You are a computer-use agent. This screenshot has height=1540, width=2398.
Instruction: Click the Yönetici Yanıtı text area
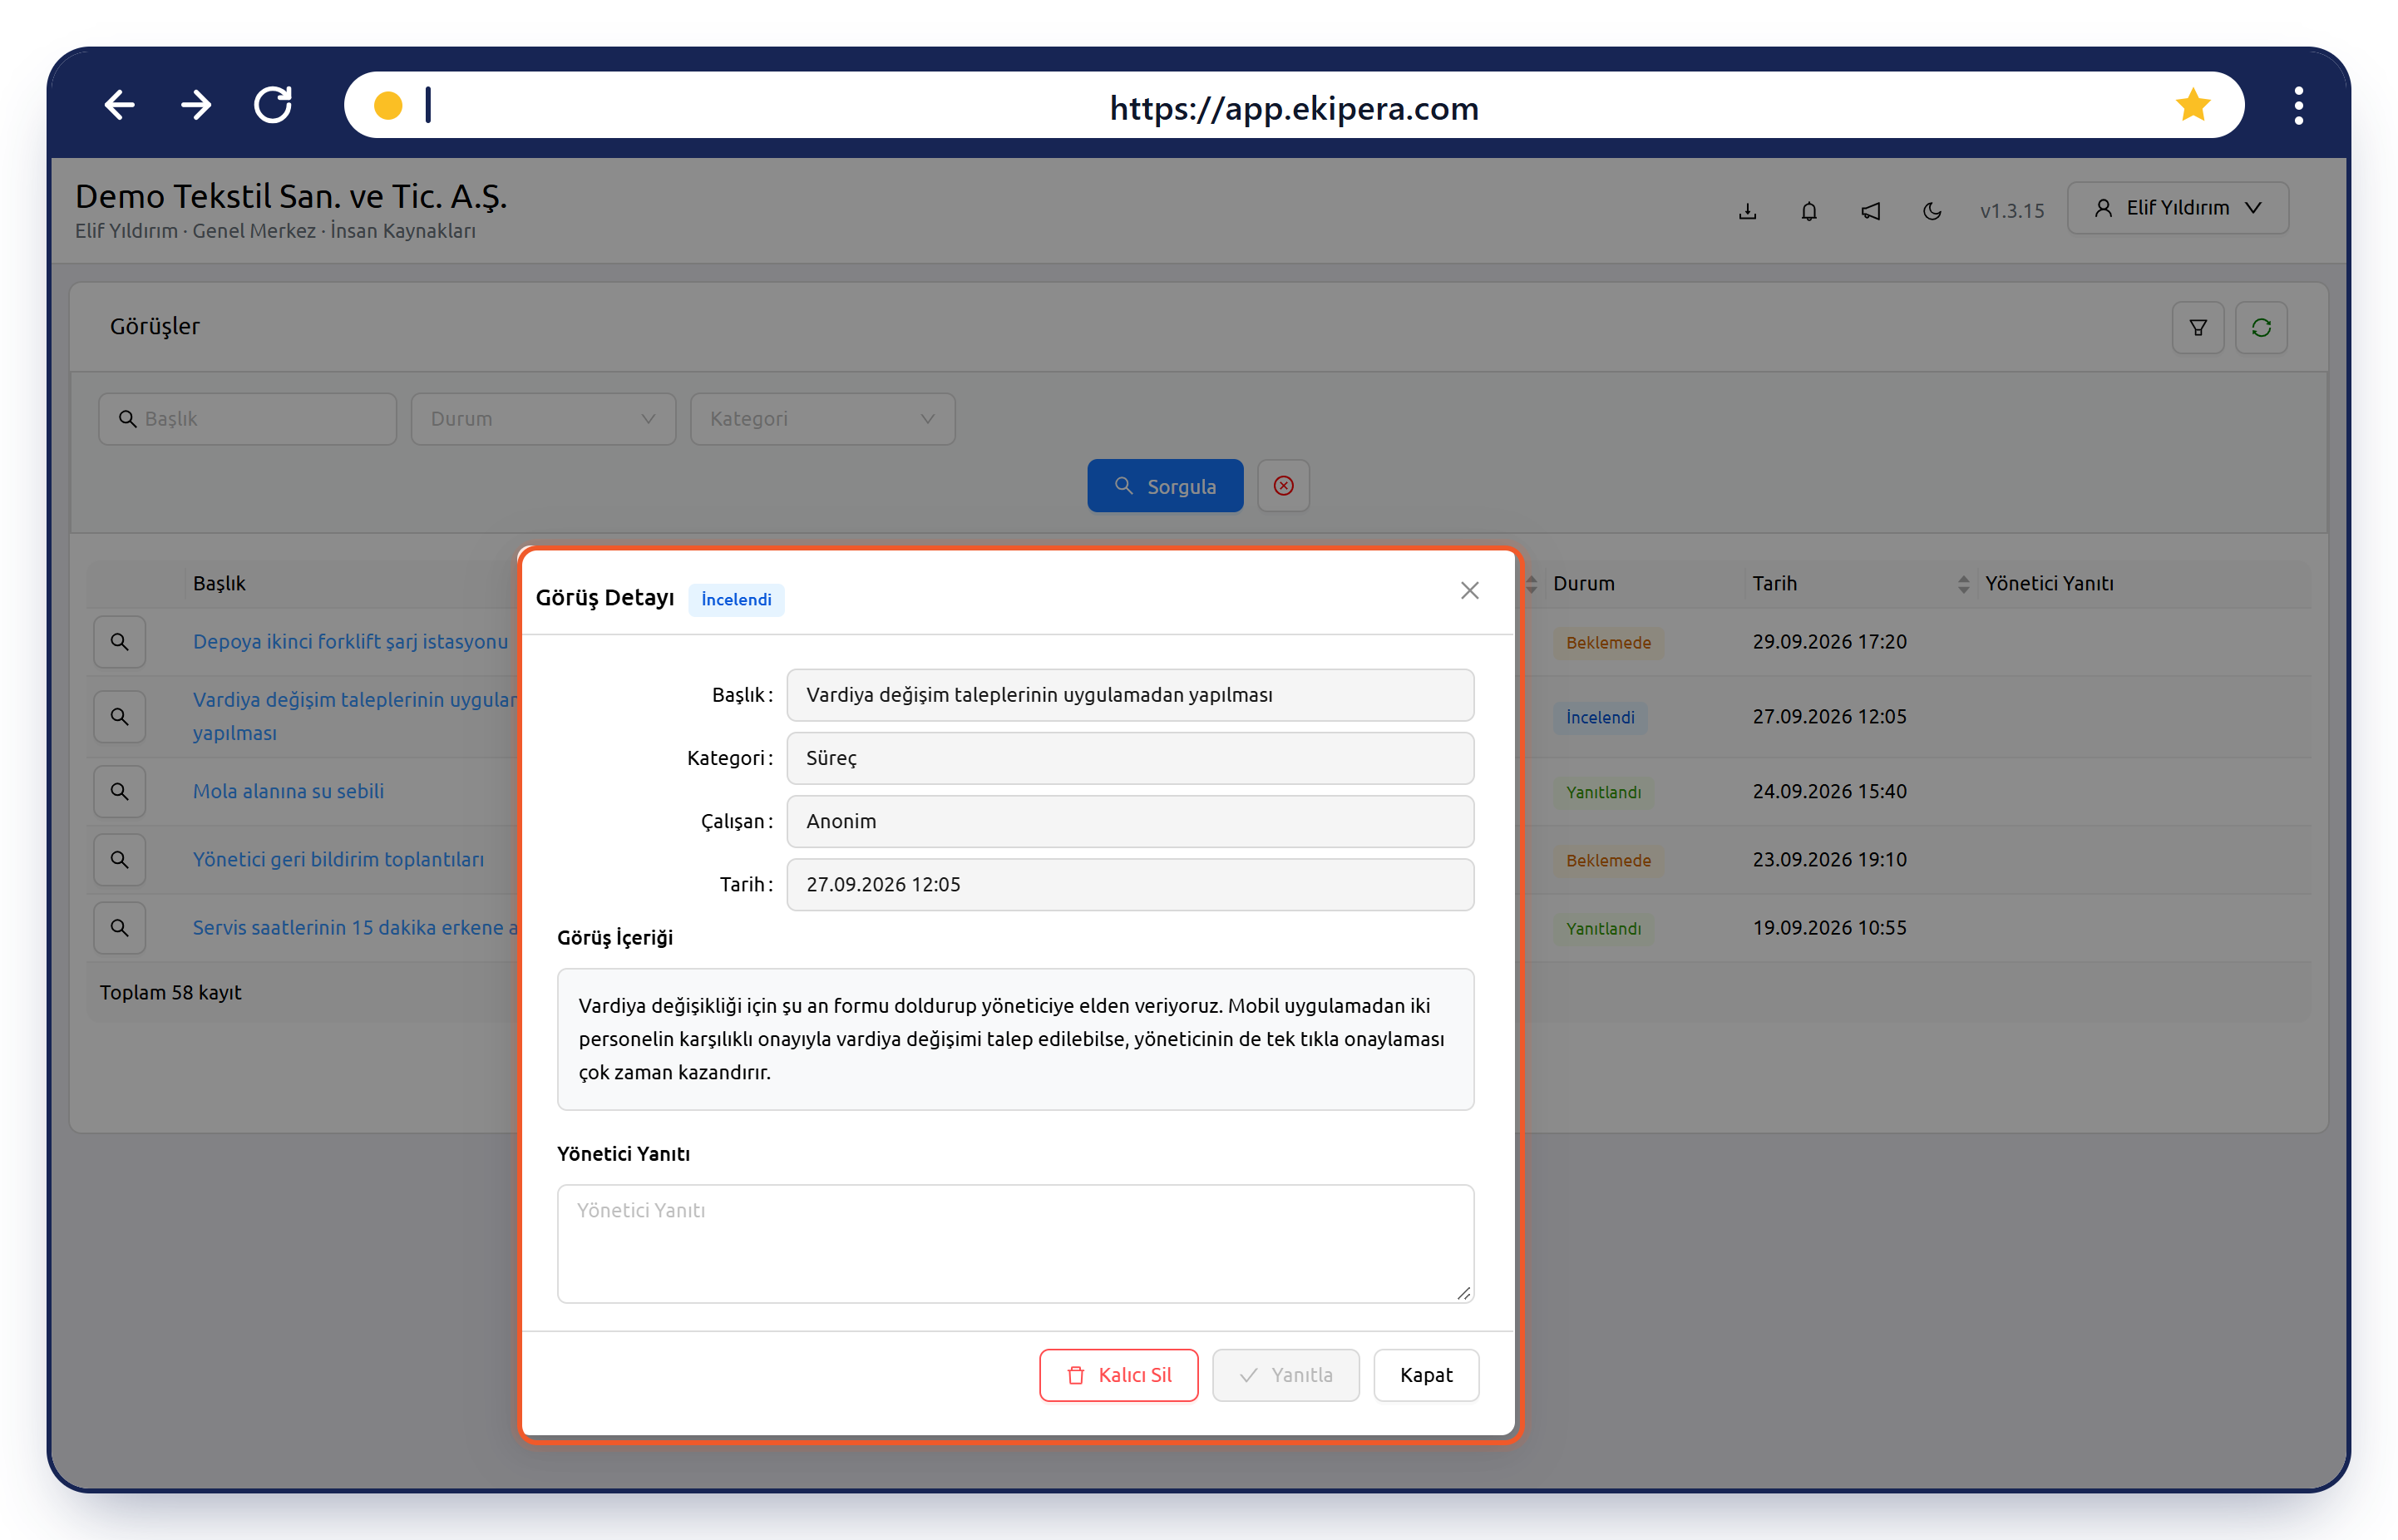point(1014,1243)
